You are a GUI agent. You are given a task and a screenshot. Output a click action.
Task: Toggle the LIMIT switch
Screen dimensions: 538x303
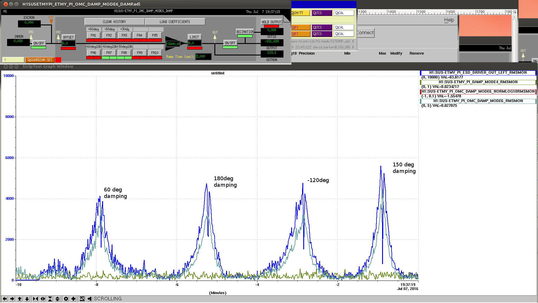pos(194,37)
